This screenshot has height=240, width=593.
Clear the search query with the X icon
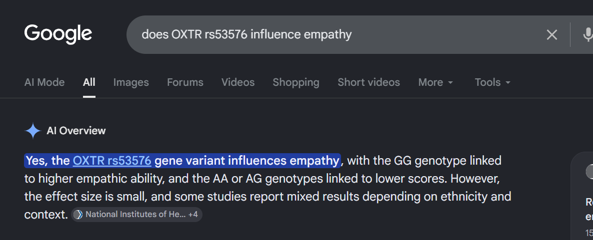pos(552,35)
